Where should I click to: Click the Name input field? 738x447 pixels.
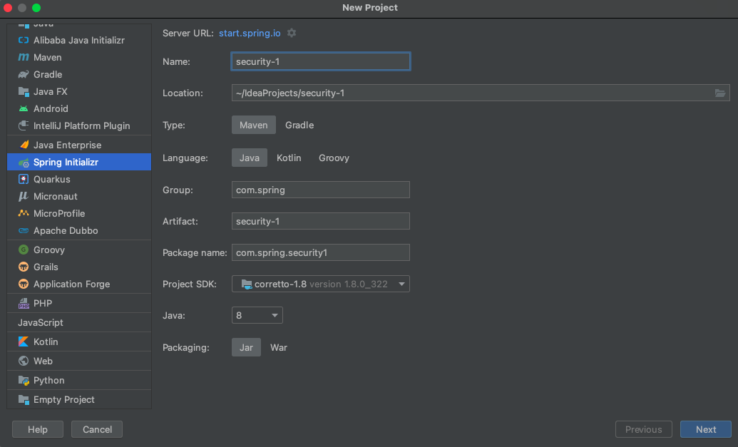pos(321,61)
